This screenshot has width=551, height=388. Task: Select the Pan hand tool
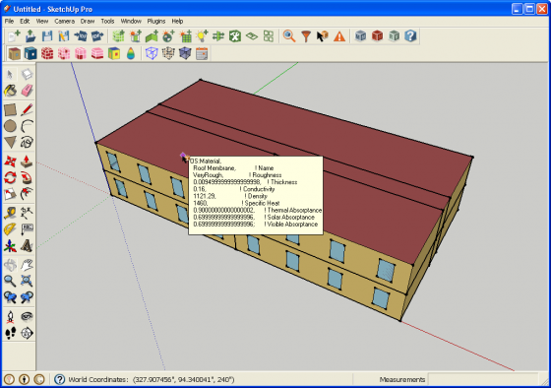tap(27, 265)
